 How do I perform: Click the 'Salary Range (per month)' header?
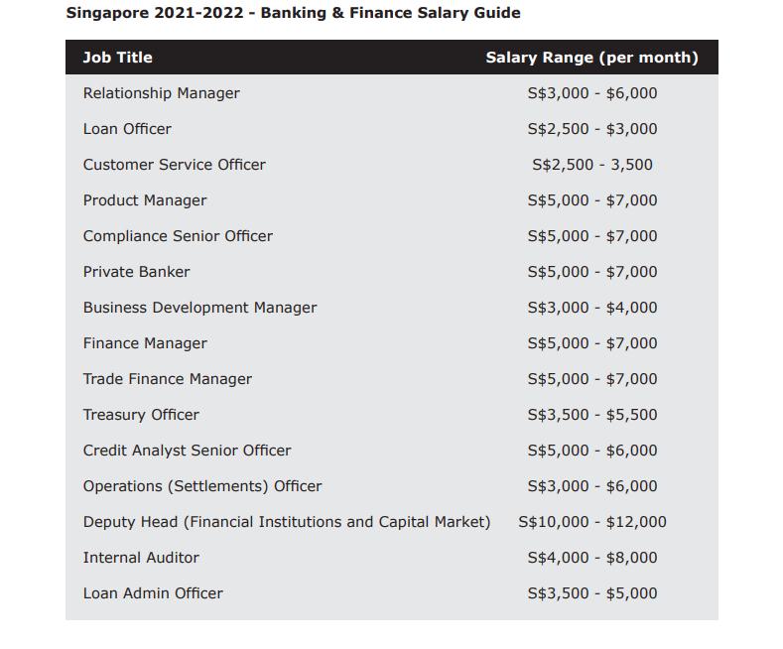[591, 58]
